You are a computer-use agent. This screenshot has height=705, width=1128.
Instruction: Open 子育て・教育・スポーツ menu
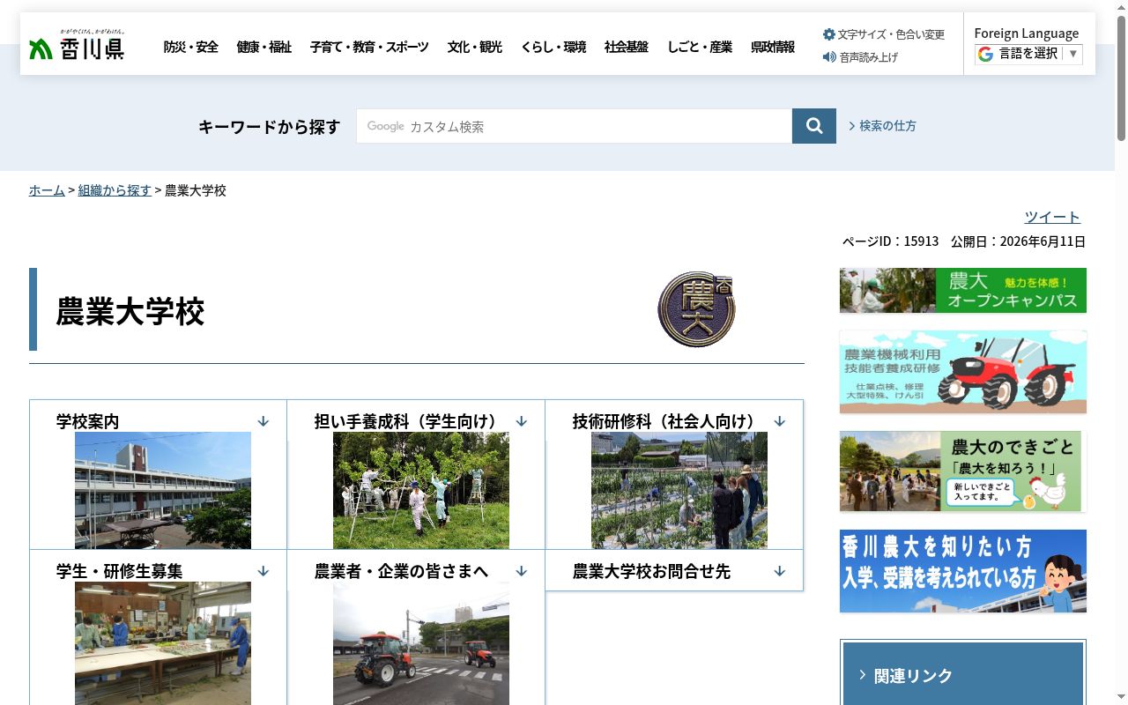click(369, 47)
